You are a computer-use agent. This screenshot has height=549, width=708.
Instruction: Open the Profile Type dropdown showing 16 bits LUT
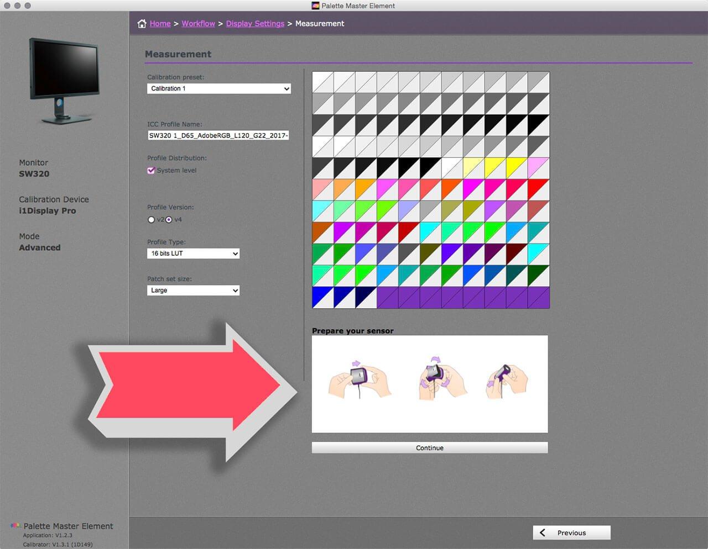[193, 253]
